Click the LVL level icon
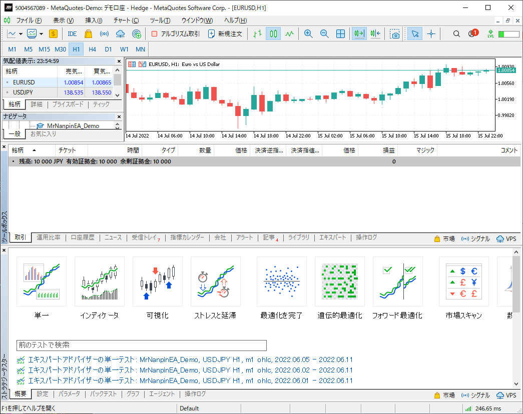The height and width of the screenshot is (414, 523). click(x=490, y=33)
